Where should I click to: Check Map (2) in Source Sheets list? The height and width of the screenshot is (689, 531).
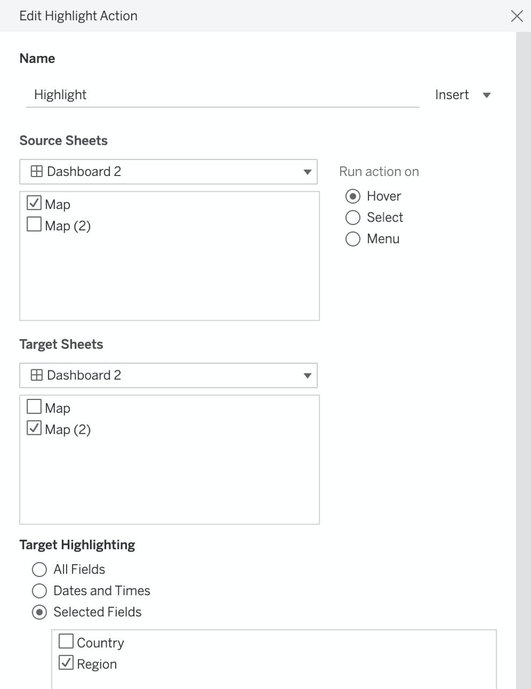pyautogui.click(x=34, y=224)
